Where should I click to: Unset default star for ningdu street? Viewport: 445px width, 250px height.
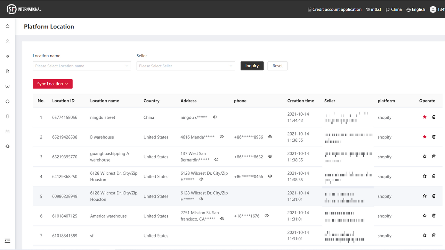pyautogui.click(x=424, y=117)
